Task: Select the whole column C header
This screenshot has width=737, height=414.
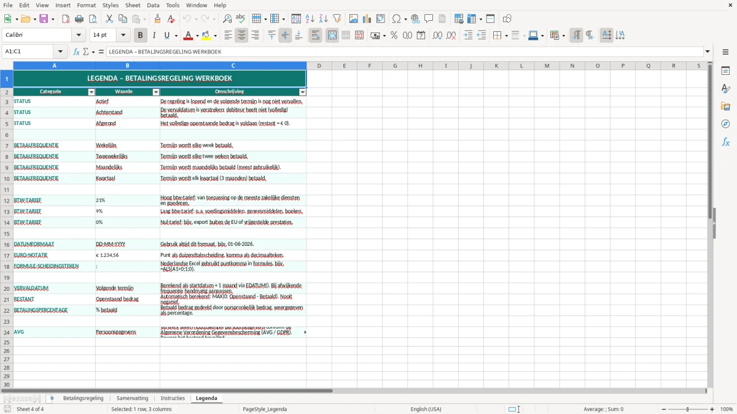Action: click(233, 66)
